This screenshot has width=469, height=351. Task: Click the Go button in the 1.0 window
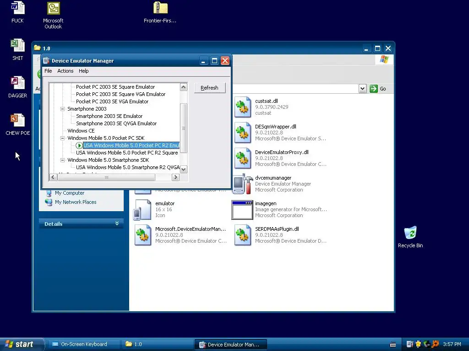pyautogui.click(x=378, y=89)
